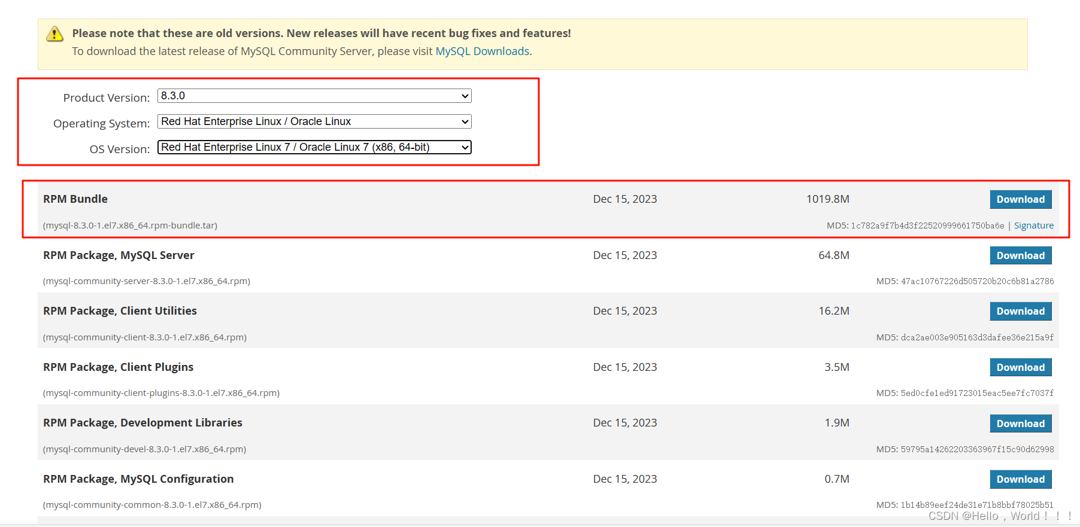Viewport: 1080px width, 527px height.
Task: Download the Client Plugins RPM package
Action: pos(1021,367)
